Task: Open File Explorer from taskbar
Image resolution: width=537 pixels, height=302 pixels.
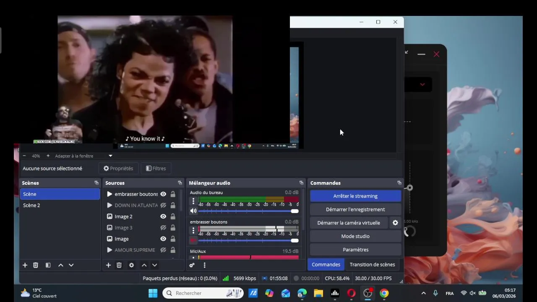Action: [x=318, y=293]
